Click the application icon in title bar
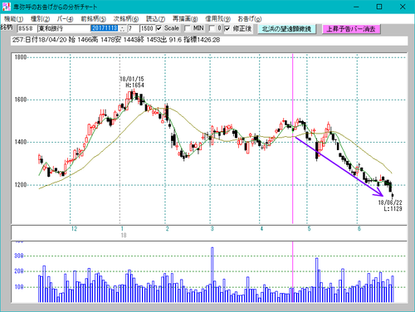Screen dimensions: 415x312 coord(6,7)
